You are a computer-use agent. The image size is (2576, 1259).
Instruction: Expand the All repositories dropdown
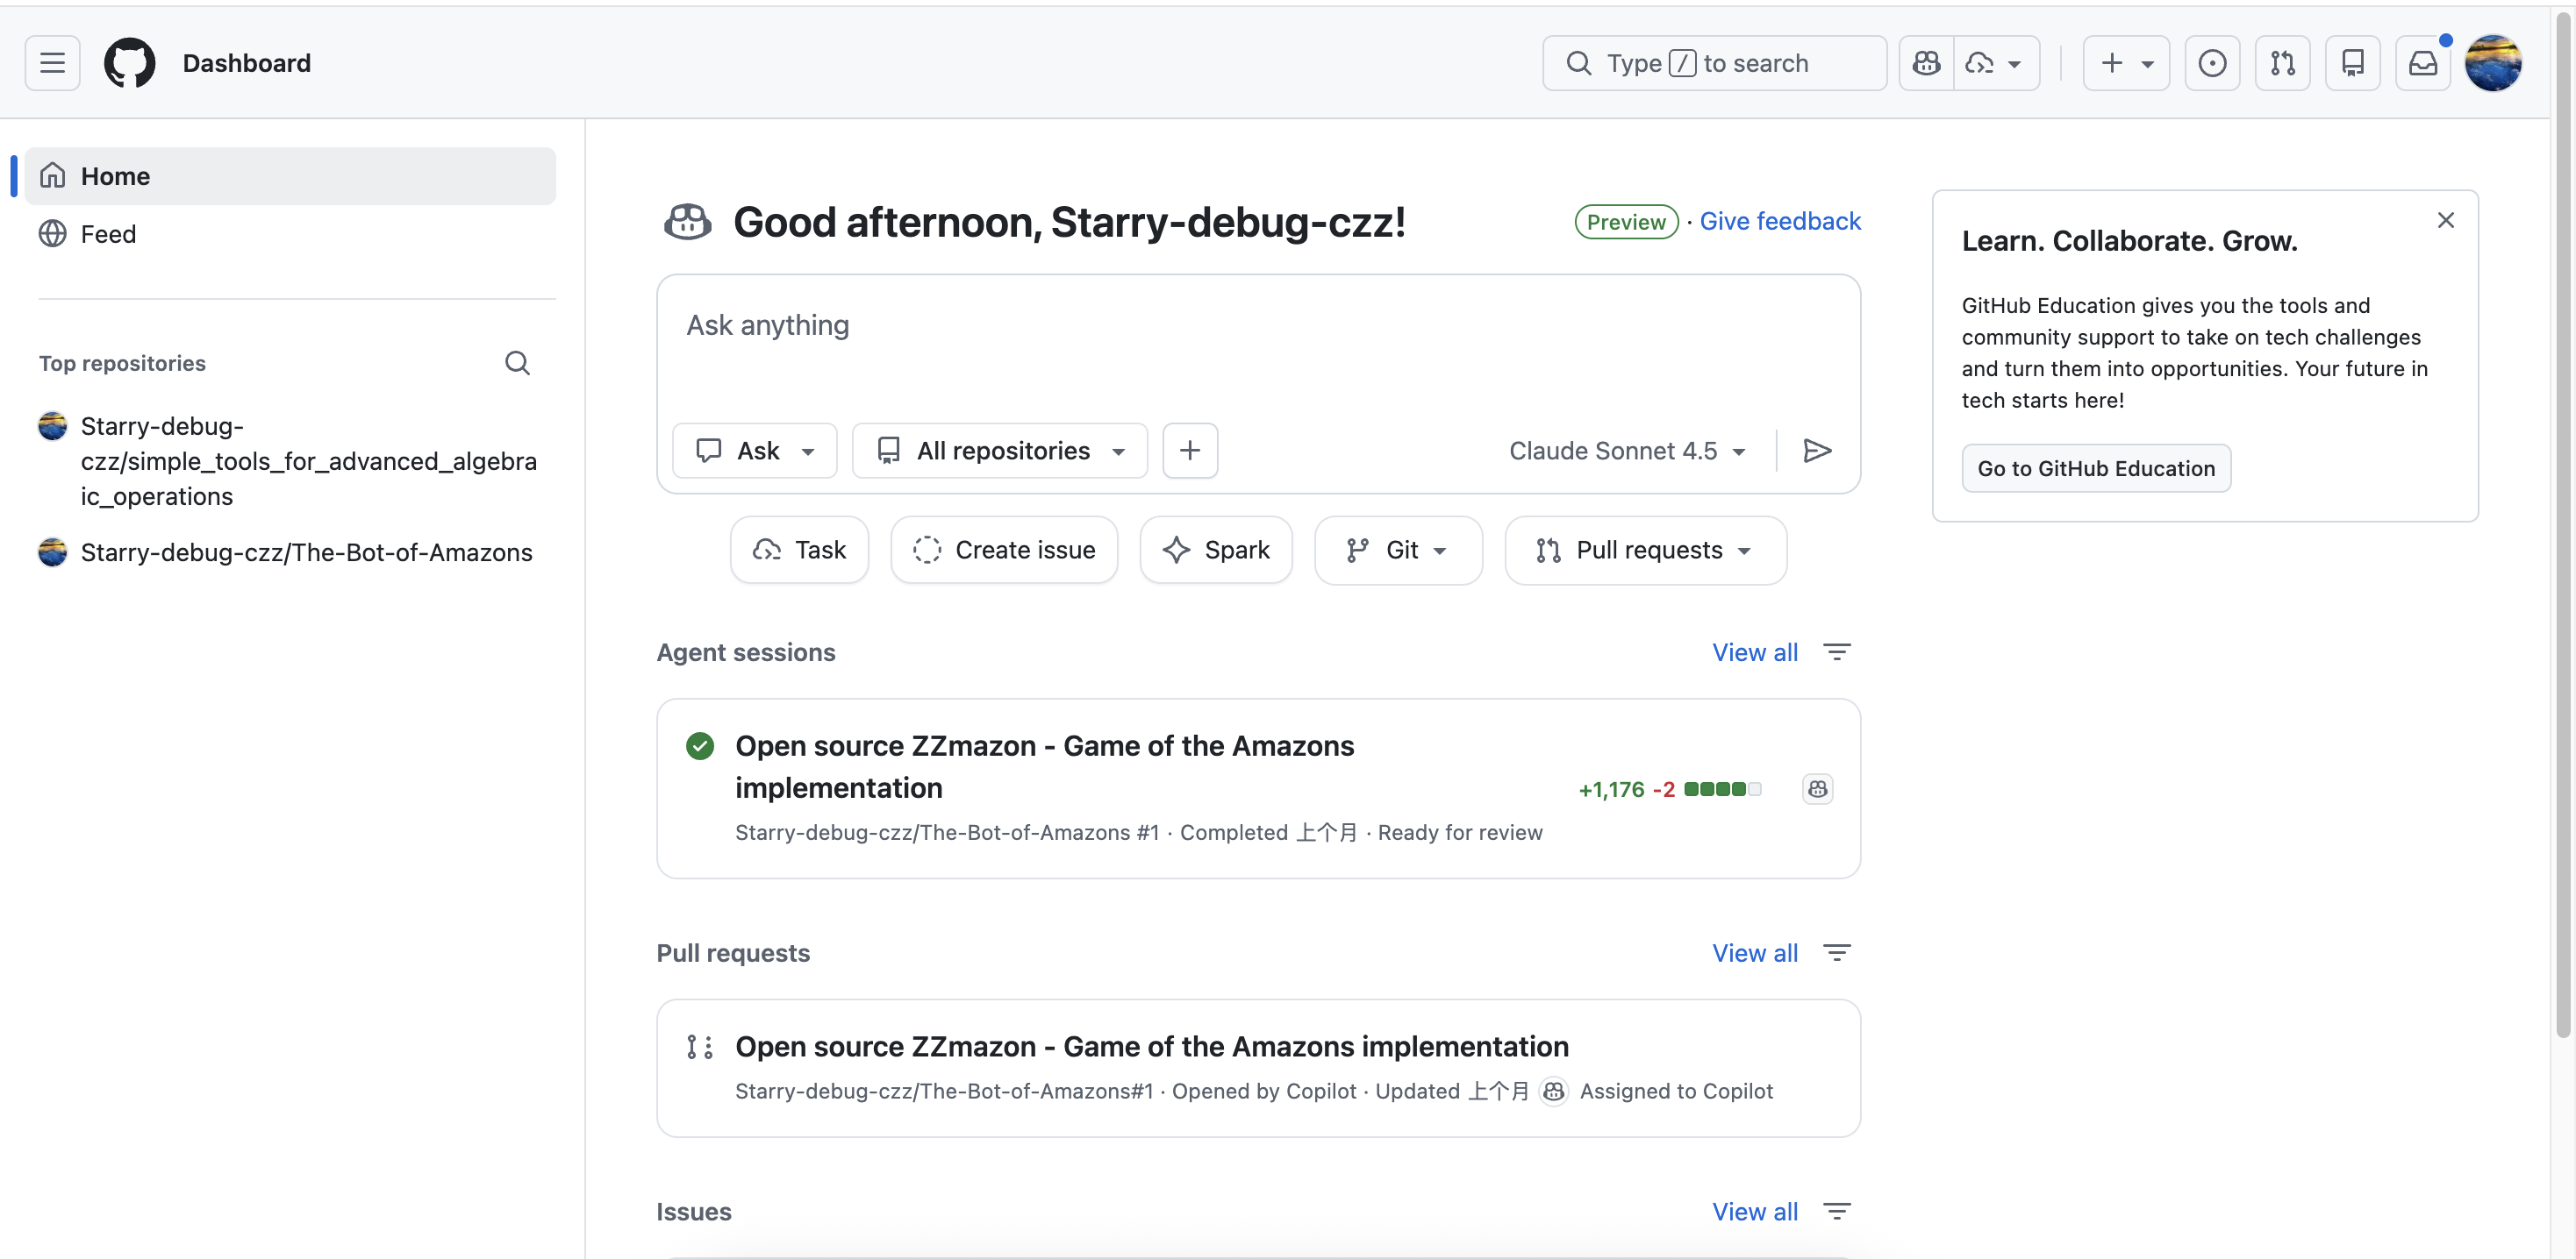point(999,451)
